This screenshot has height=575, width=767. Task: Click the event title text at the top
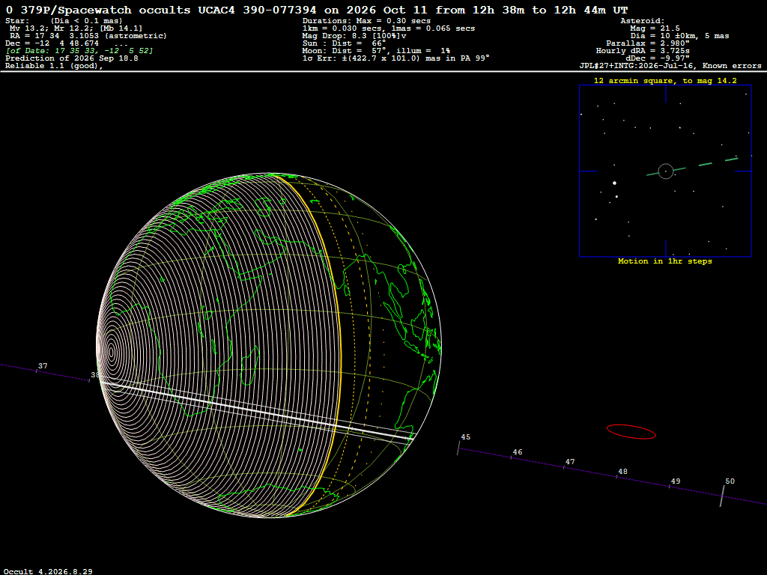[317, 10]
